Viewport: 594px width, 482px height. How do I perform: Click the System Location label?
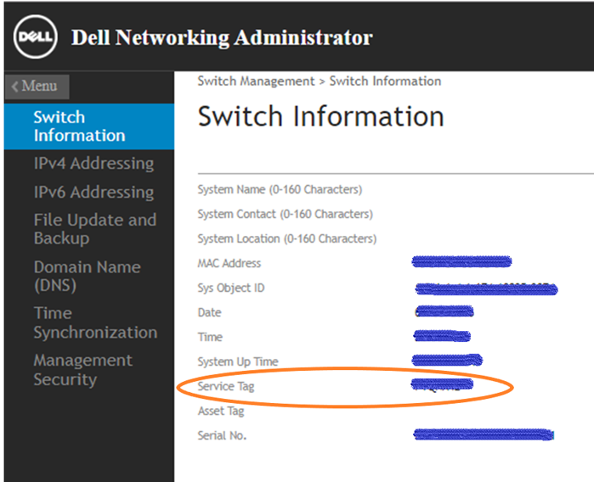[286, 238]
